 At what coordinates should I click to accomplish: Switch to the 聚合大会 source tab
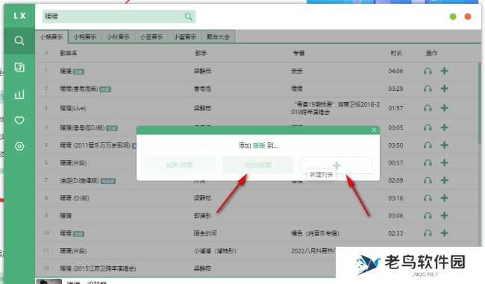(218, 37)
